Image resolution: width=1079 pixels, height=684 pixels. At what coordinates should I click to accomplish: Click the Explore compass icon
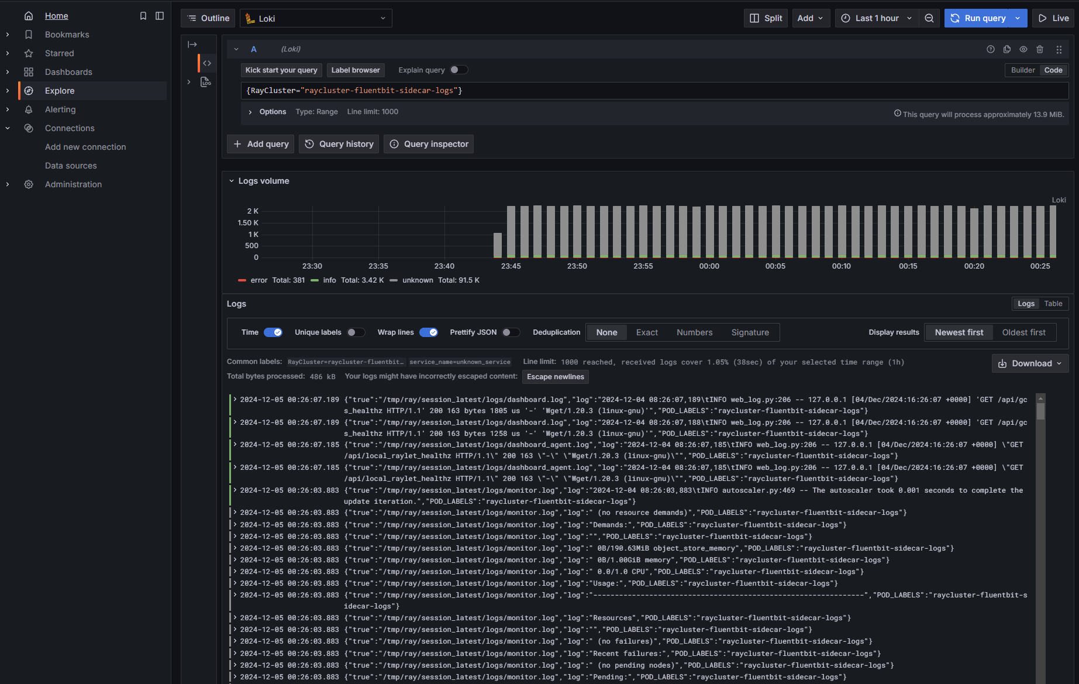[x=29, y=91]
